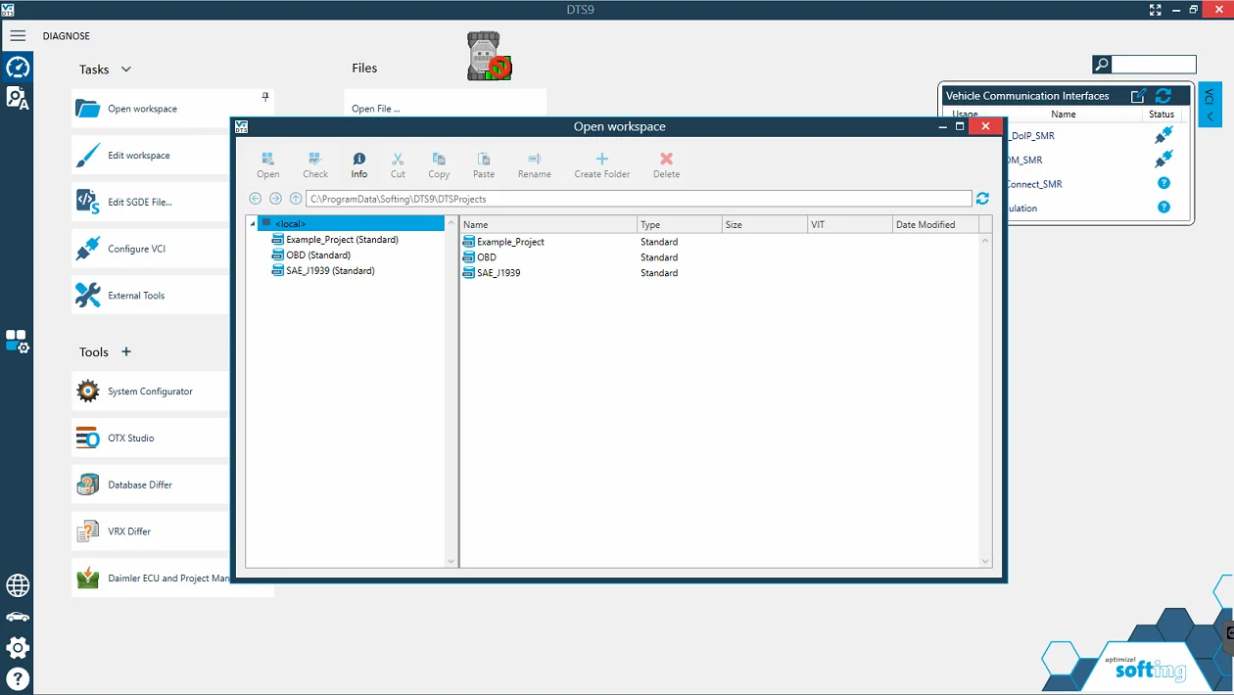Collapse the <local> tree node

[253, 224]
